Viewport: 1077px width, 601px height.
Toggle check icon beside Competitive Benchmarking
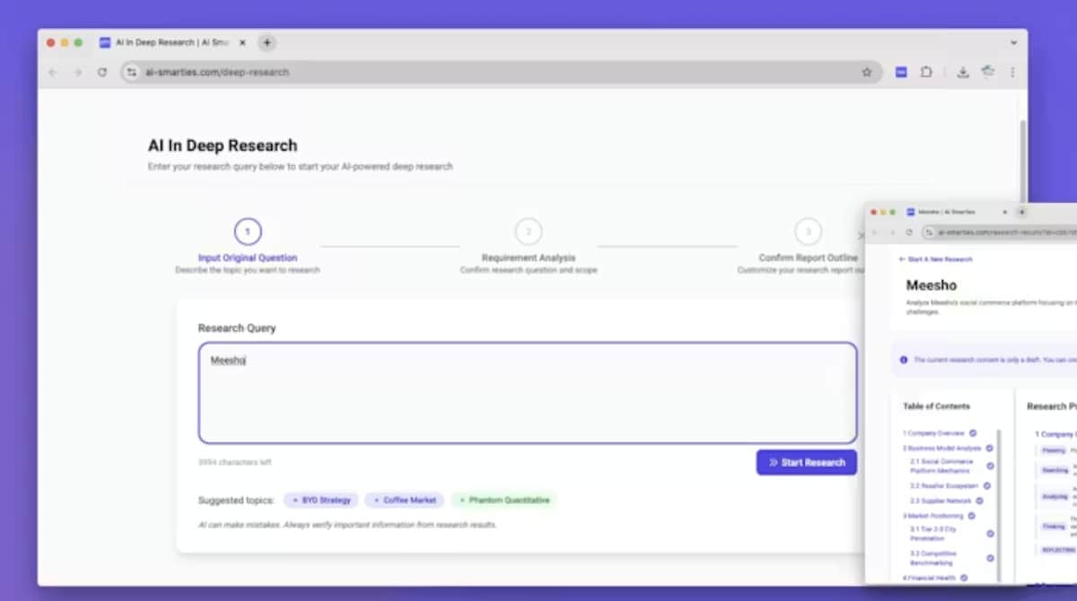click(x=990, y=558)
